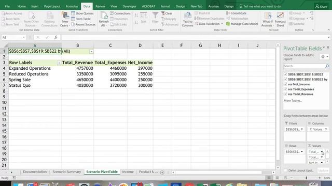Click Manage Data Model
Image resolution: width=332 pixels, height=186 pixels.
pos(242,24)
